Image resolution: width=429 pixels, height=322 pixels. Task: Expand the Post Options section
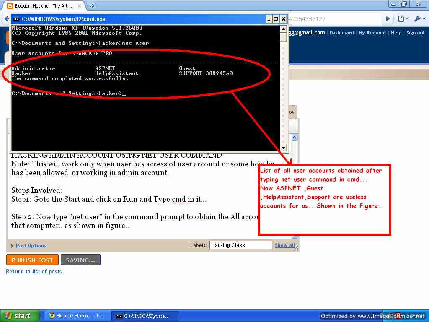click(x=31, y=246)
